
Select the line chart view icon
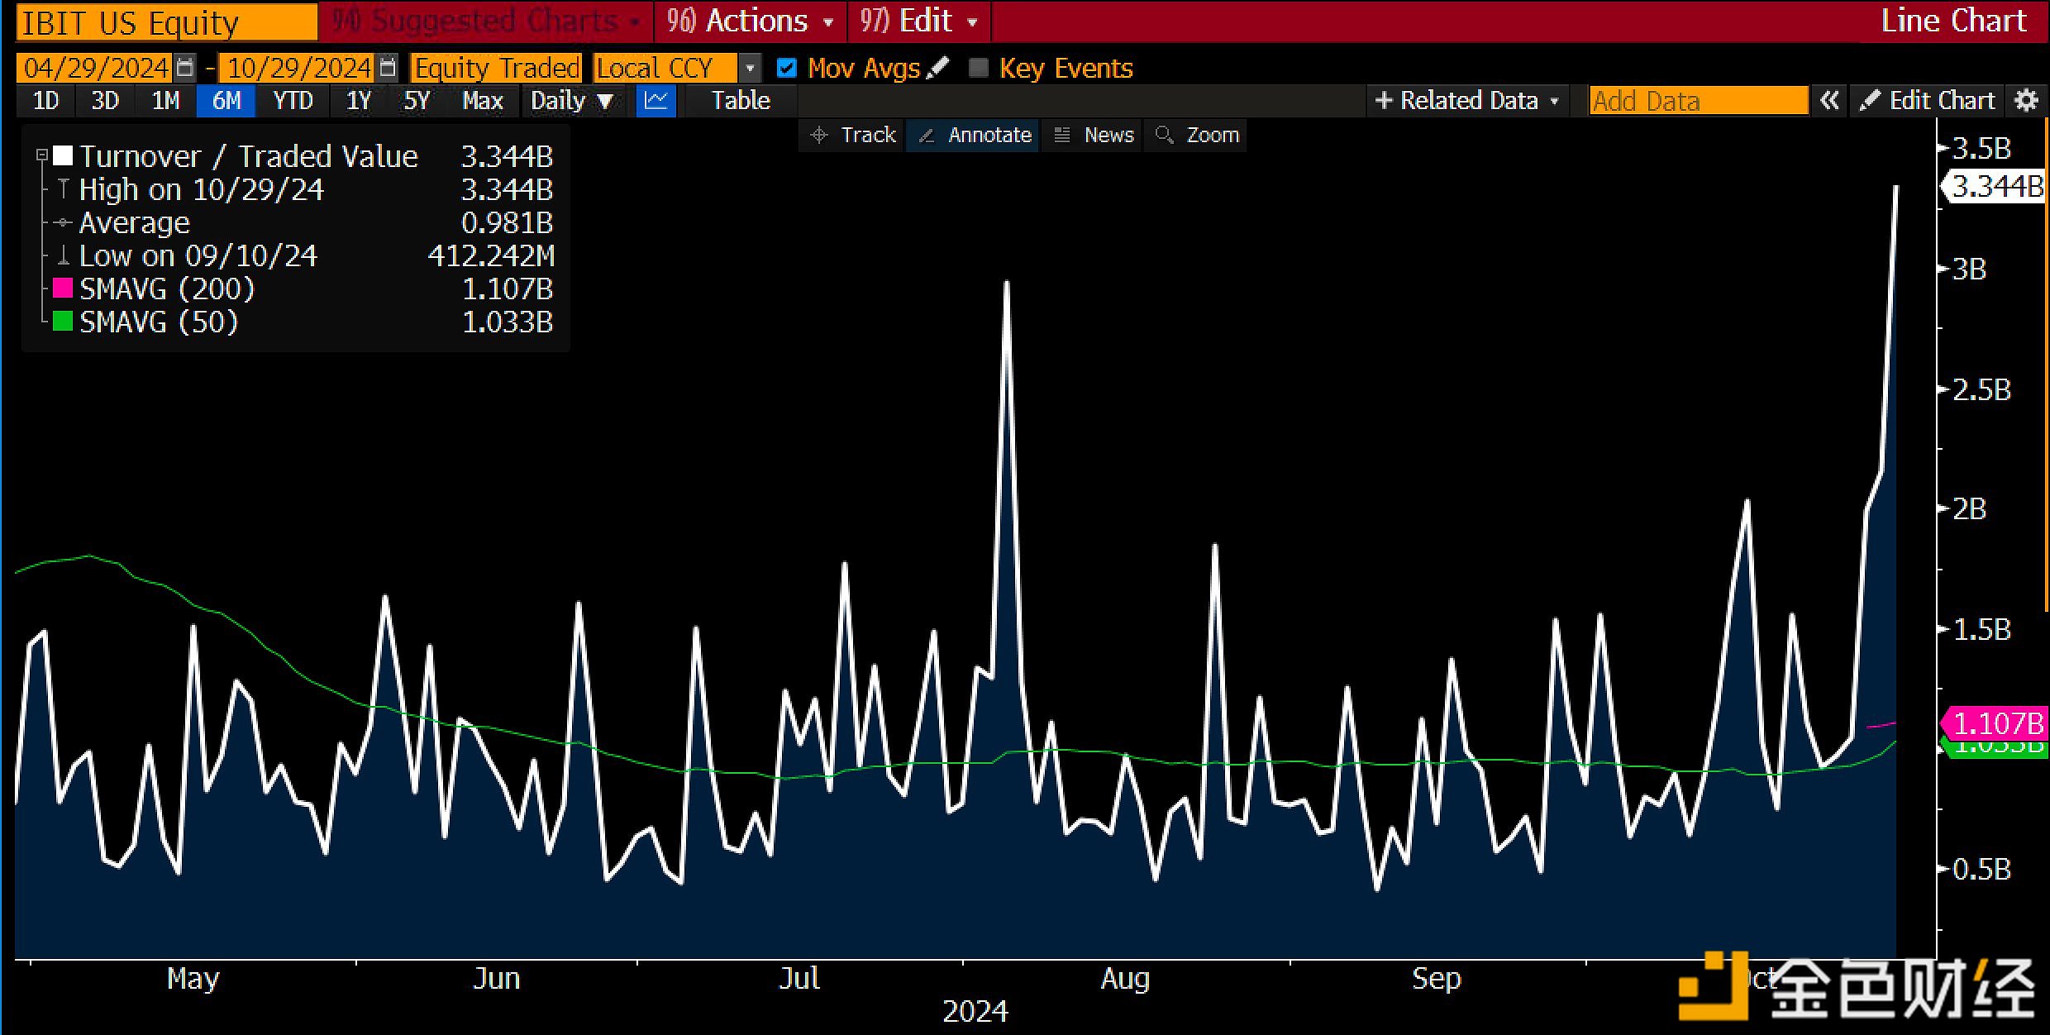point(656,101)
